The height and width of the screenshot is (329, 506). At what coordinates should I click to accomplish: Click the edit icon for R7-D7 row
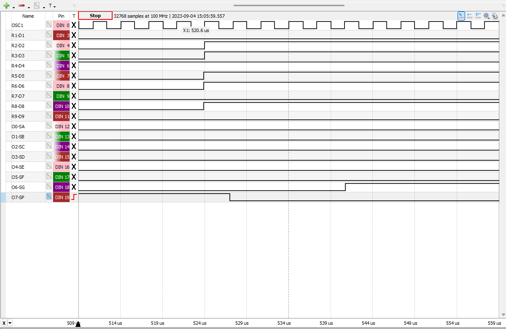point(49,96)
